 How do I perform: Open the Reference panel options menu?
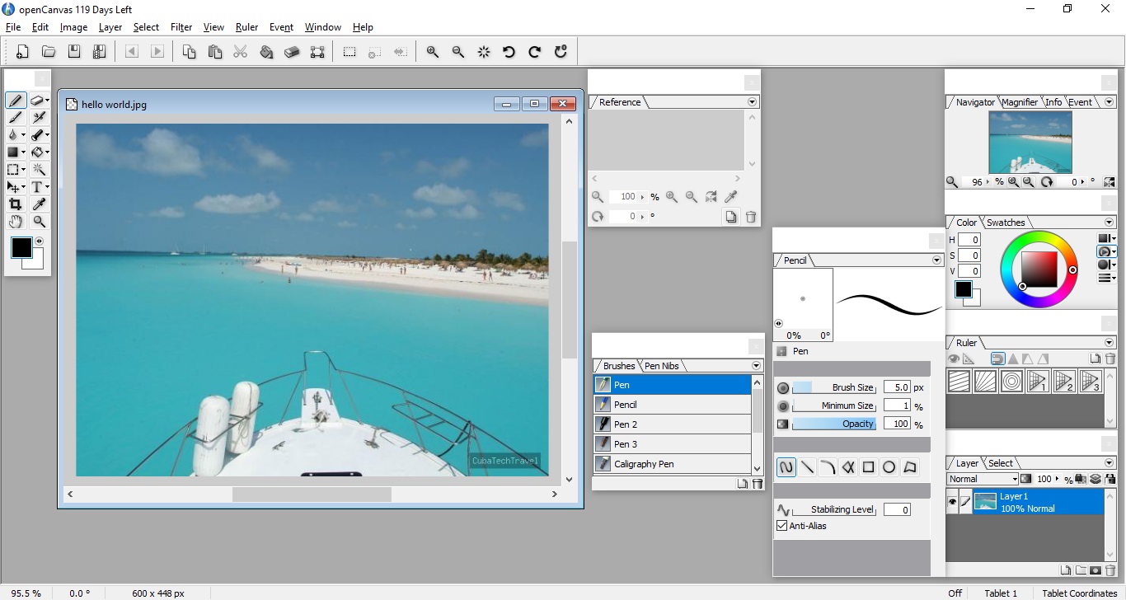coord(752,102)
